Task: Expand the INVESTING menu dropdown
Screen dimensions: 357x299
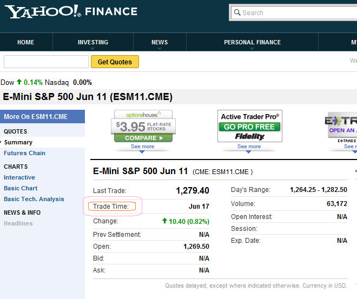Action: point(93,43)
